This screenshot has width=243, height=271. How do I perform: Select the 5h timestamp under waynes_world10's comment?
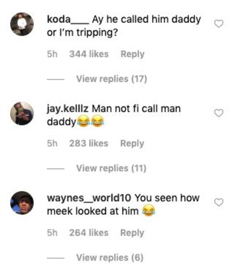52,233
